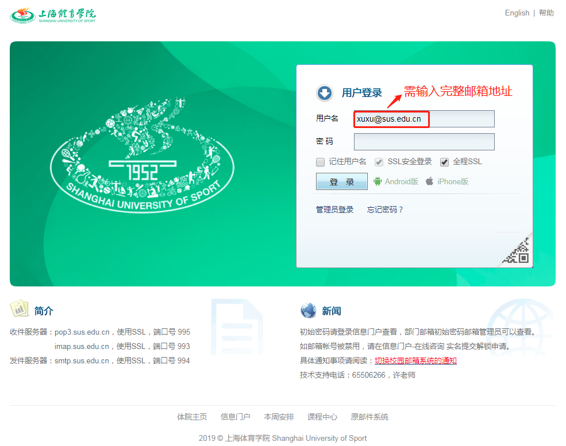Click inside the 密码 password field

(x=424, y=142)
